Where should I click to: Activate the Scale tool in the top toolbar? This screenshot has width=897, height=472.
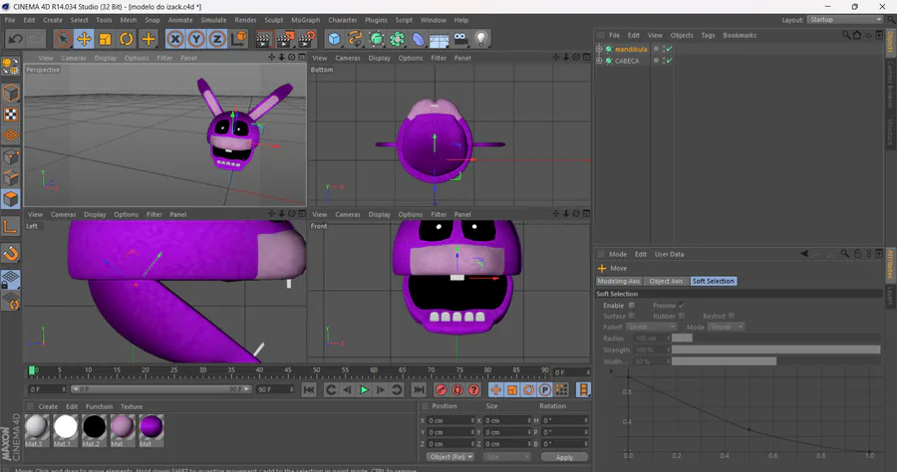pos(106,39)
